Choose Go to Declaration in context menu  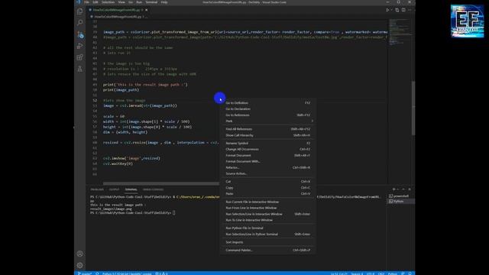point(268,108)
